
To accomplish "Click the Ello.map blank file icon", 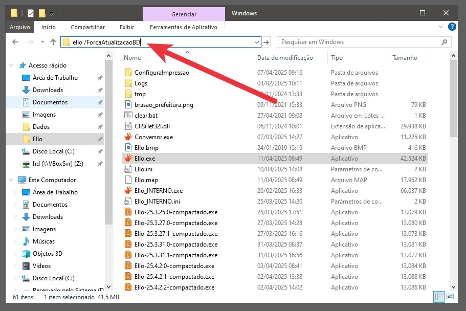I will coord(128,180).
